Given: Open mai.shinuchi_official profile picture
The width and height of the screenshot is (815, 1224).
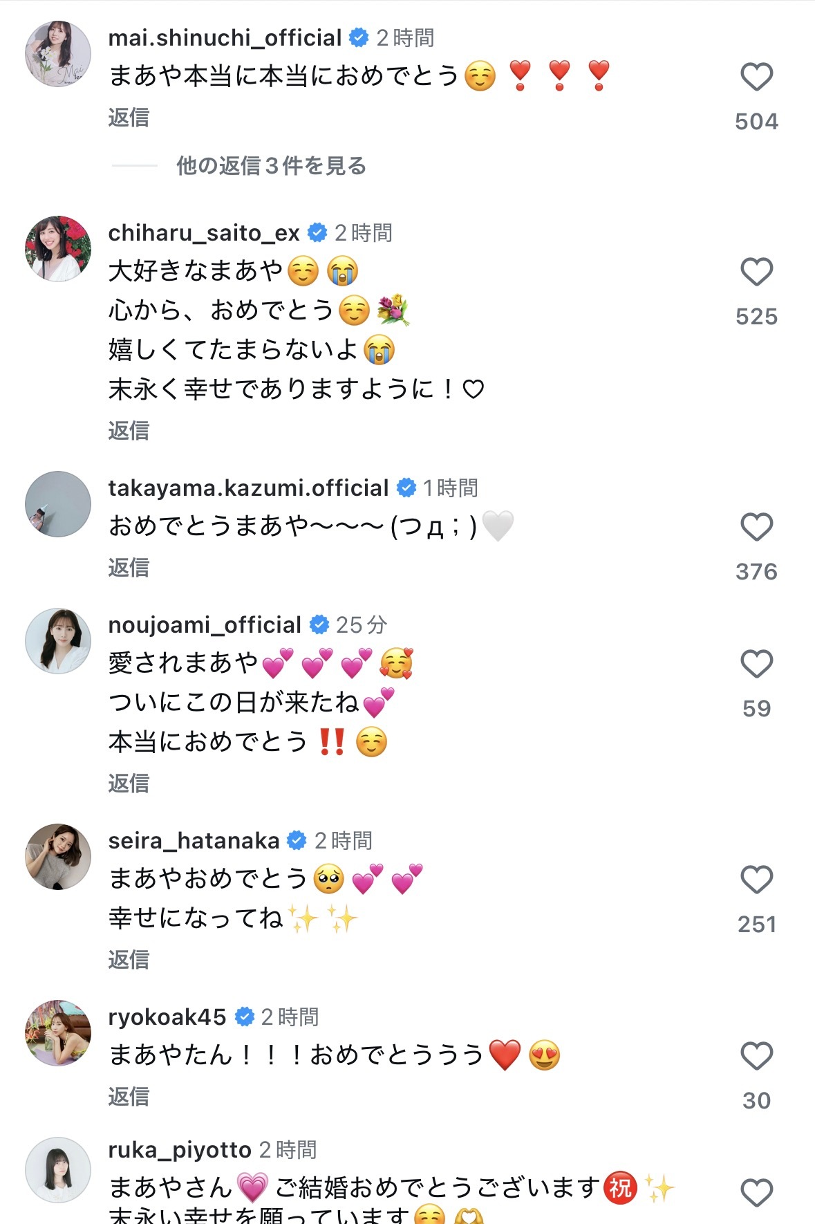Looking at the screenshot, I should [x=58, y=54].
